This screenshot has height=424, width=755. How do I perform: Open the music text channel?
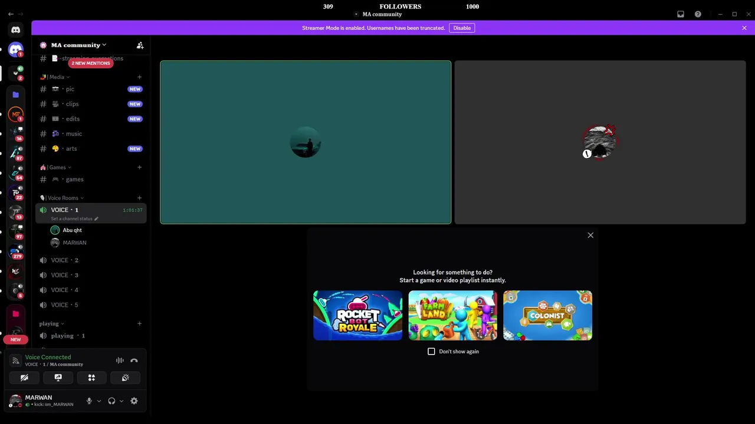click(91, 134)
